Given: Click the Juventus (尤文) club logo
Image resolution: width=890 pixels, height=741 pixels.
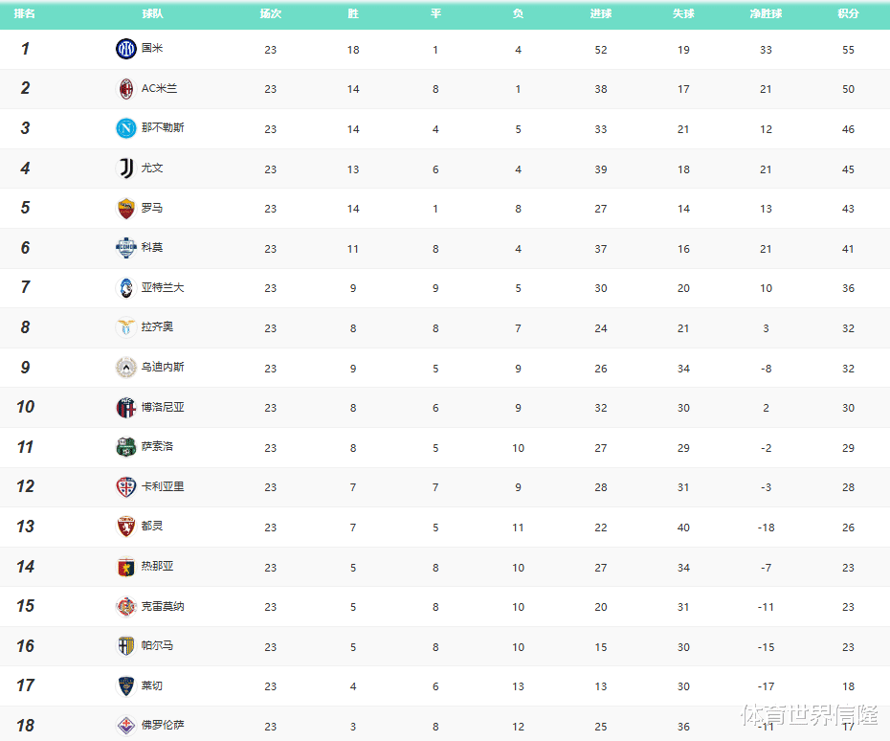Looking at the screenshot, I should point(126,168).
